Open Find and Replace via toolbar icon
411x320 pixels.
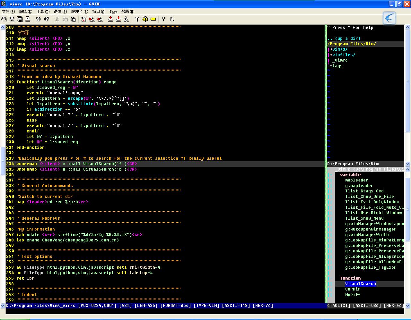[83, 19]
